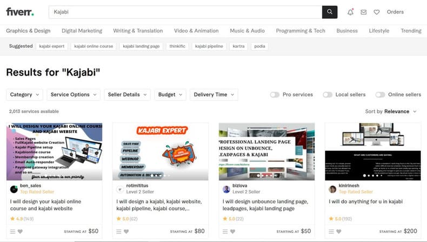Open Lifestyle category

point(379,31)
